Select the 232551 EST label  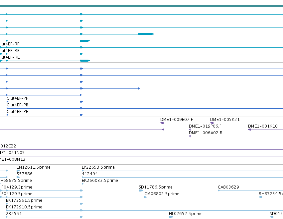[x=14, y=214]
